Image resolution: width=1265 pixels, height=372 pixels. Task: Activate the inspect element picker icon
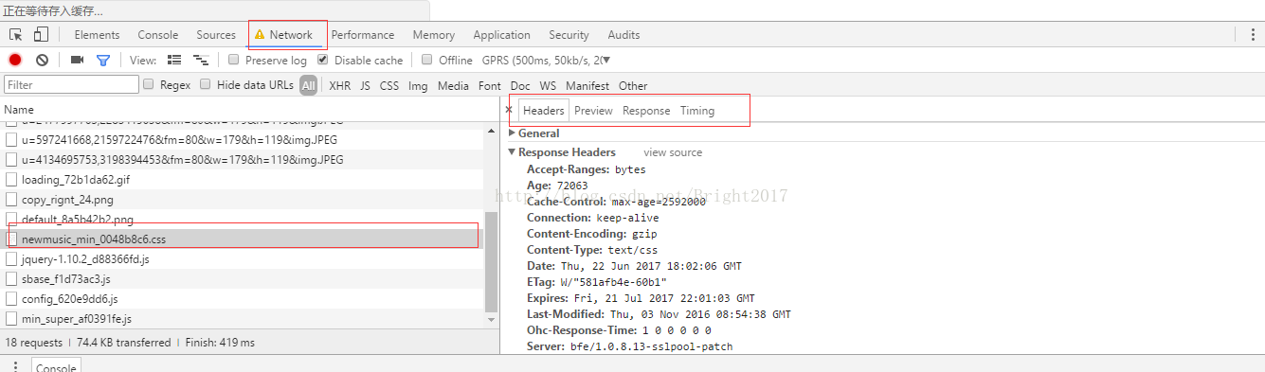[x=16, y=35]
